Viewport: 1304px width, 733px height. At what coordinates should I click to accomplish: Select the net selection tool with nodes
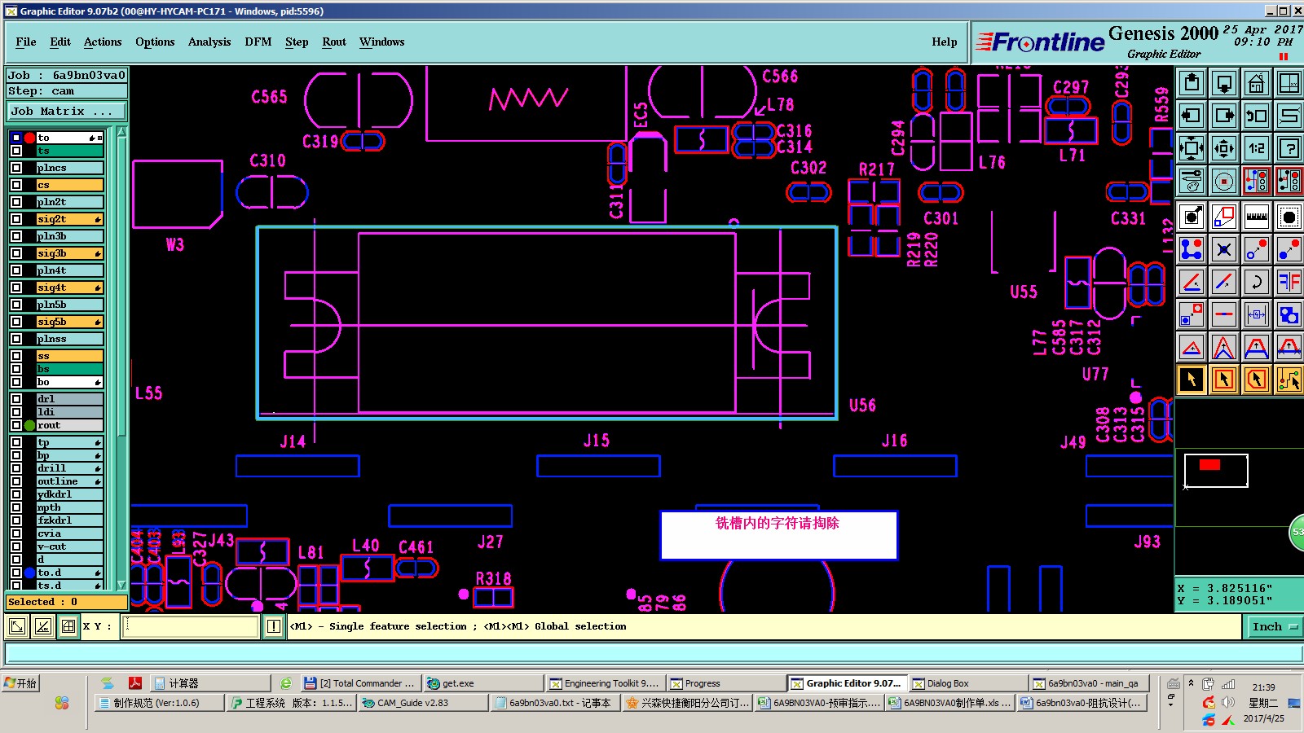(x=1289, y=380)
